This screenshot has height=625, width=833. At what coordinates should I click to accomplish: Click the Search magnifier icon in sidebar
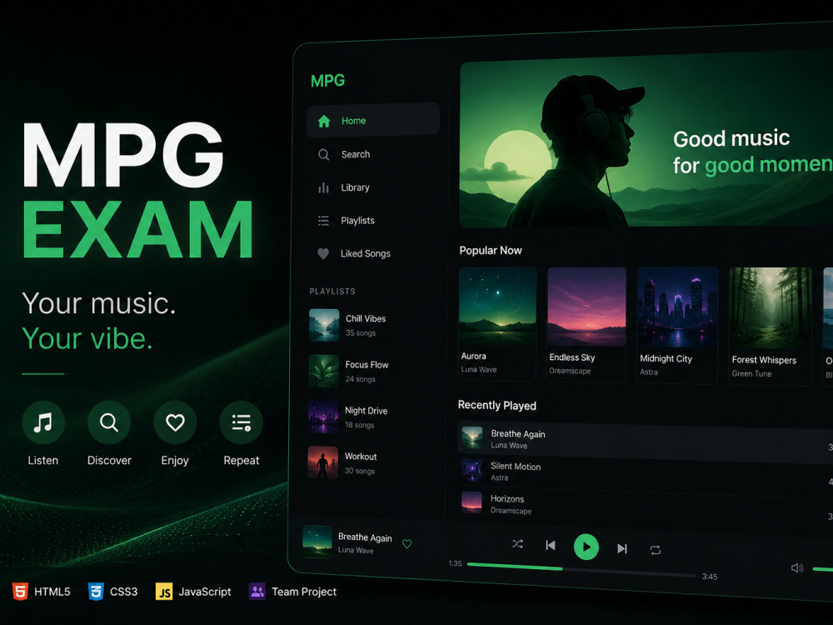click(x=323, y=155)
